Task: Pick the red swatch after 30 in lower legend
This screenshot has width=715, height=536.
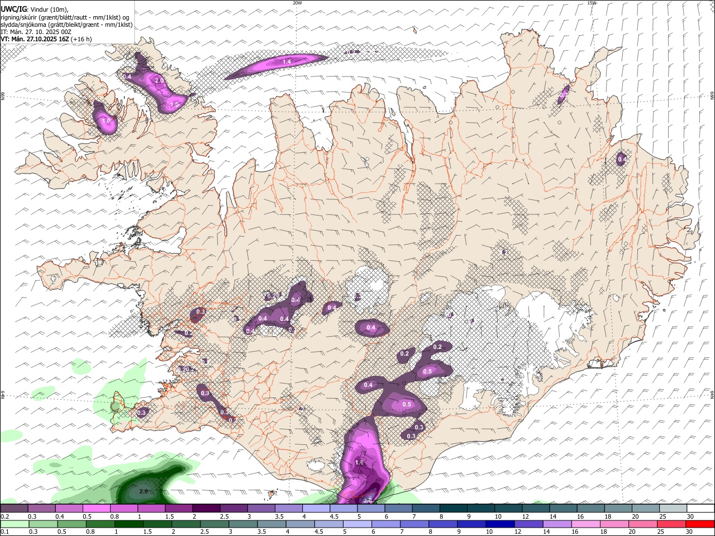Action: pos(699,524)
